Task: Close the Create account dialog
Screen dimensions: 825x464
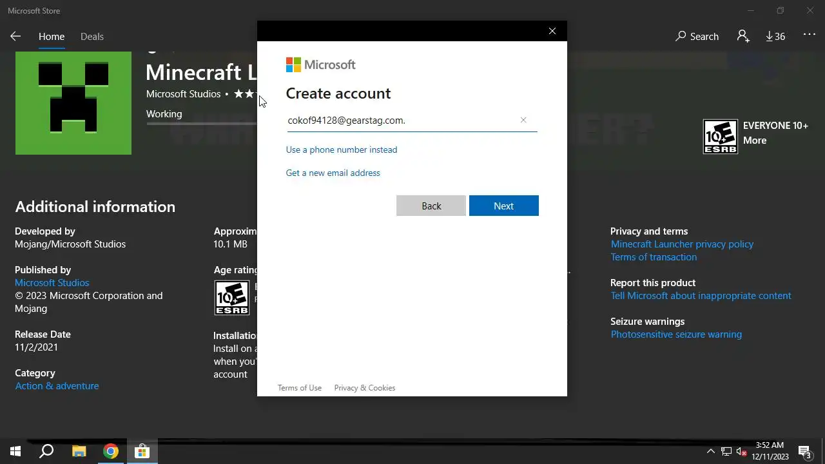Action: 552,31
